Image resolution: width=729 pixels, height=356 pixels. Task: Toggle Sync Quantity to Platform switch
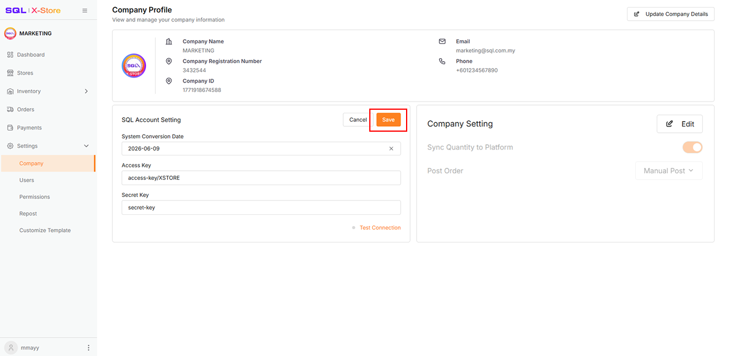pyautogui.click(x=693, y=147)
